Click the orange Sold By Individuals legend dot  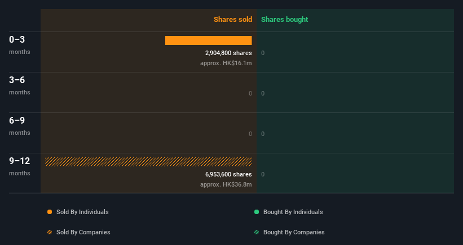point(50,212)
